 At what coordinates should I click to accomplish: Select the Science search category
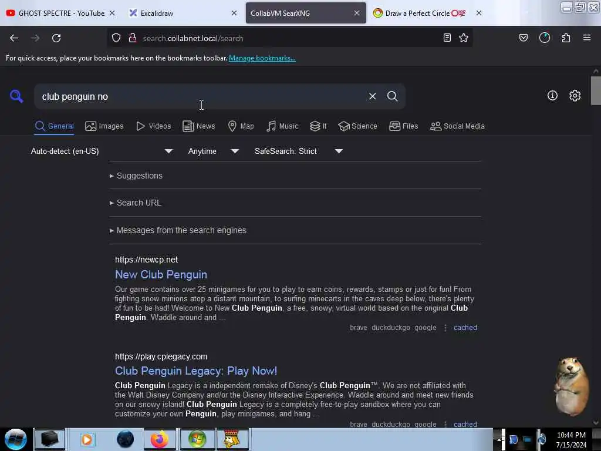(x=357, y=126)
